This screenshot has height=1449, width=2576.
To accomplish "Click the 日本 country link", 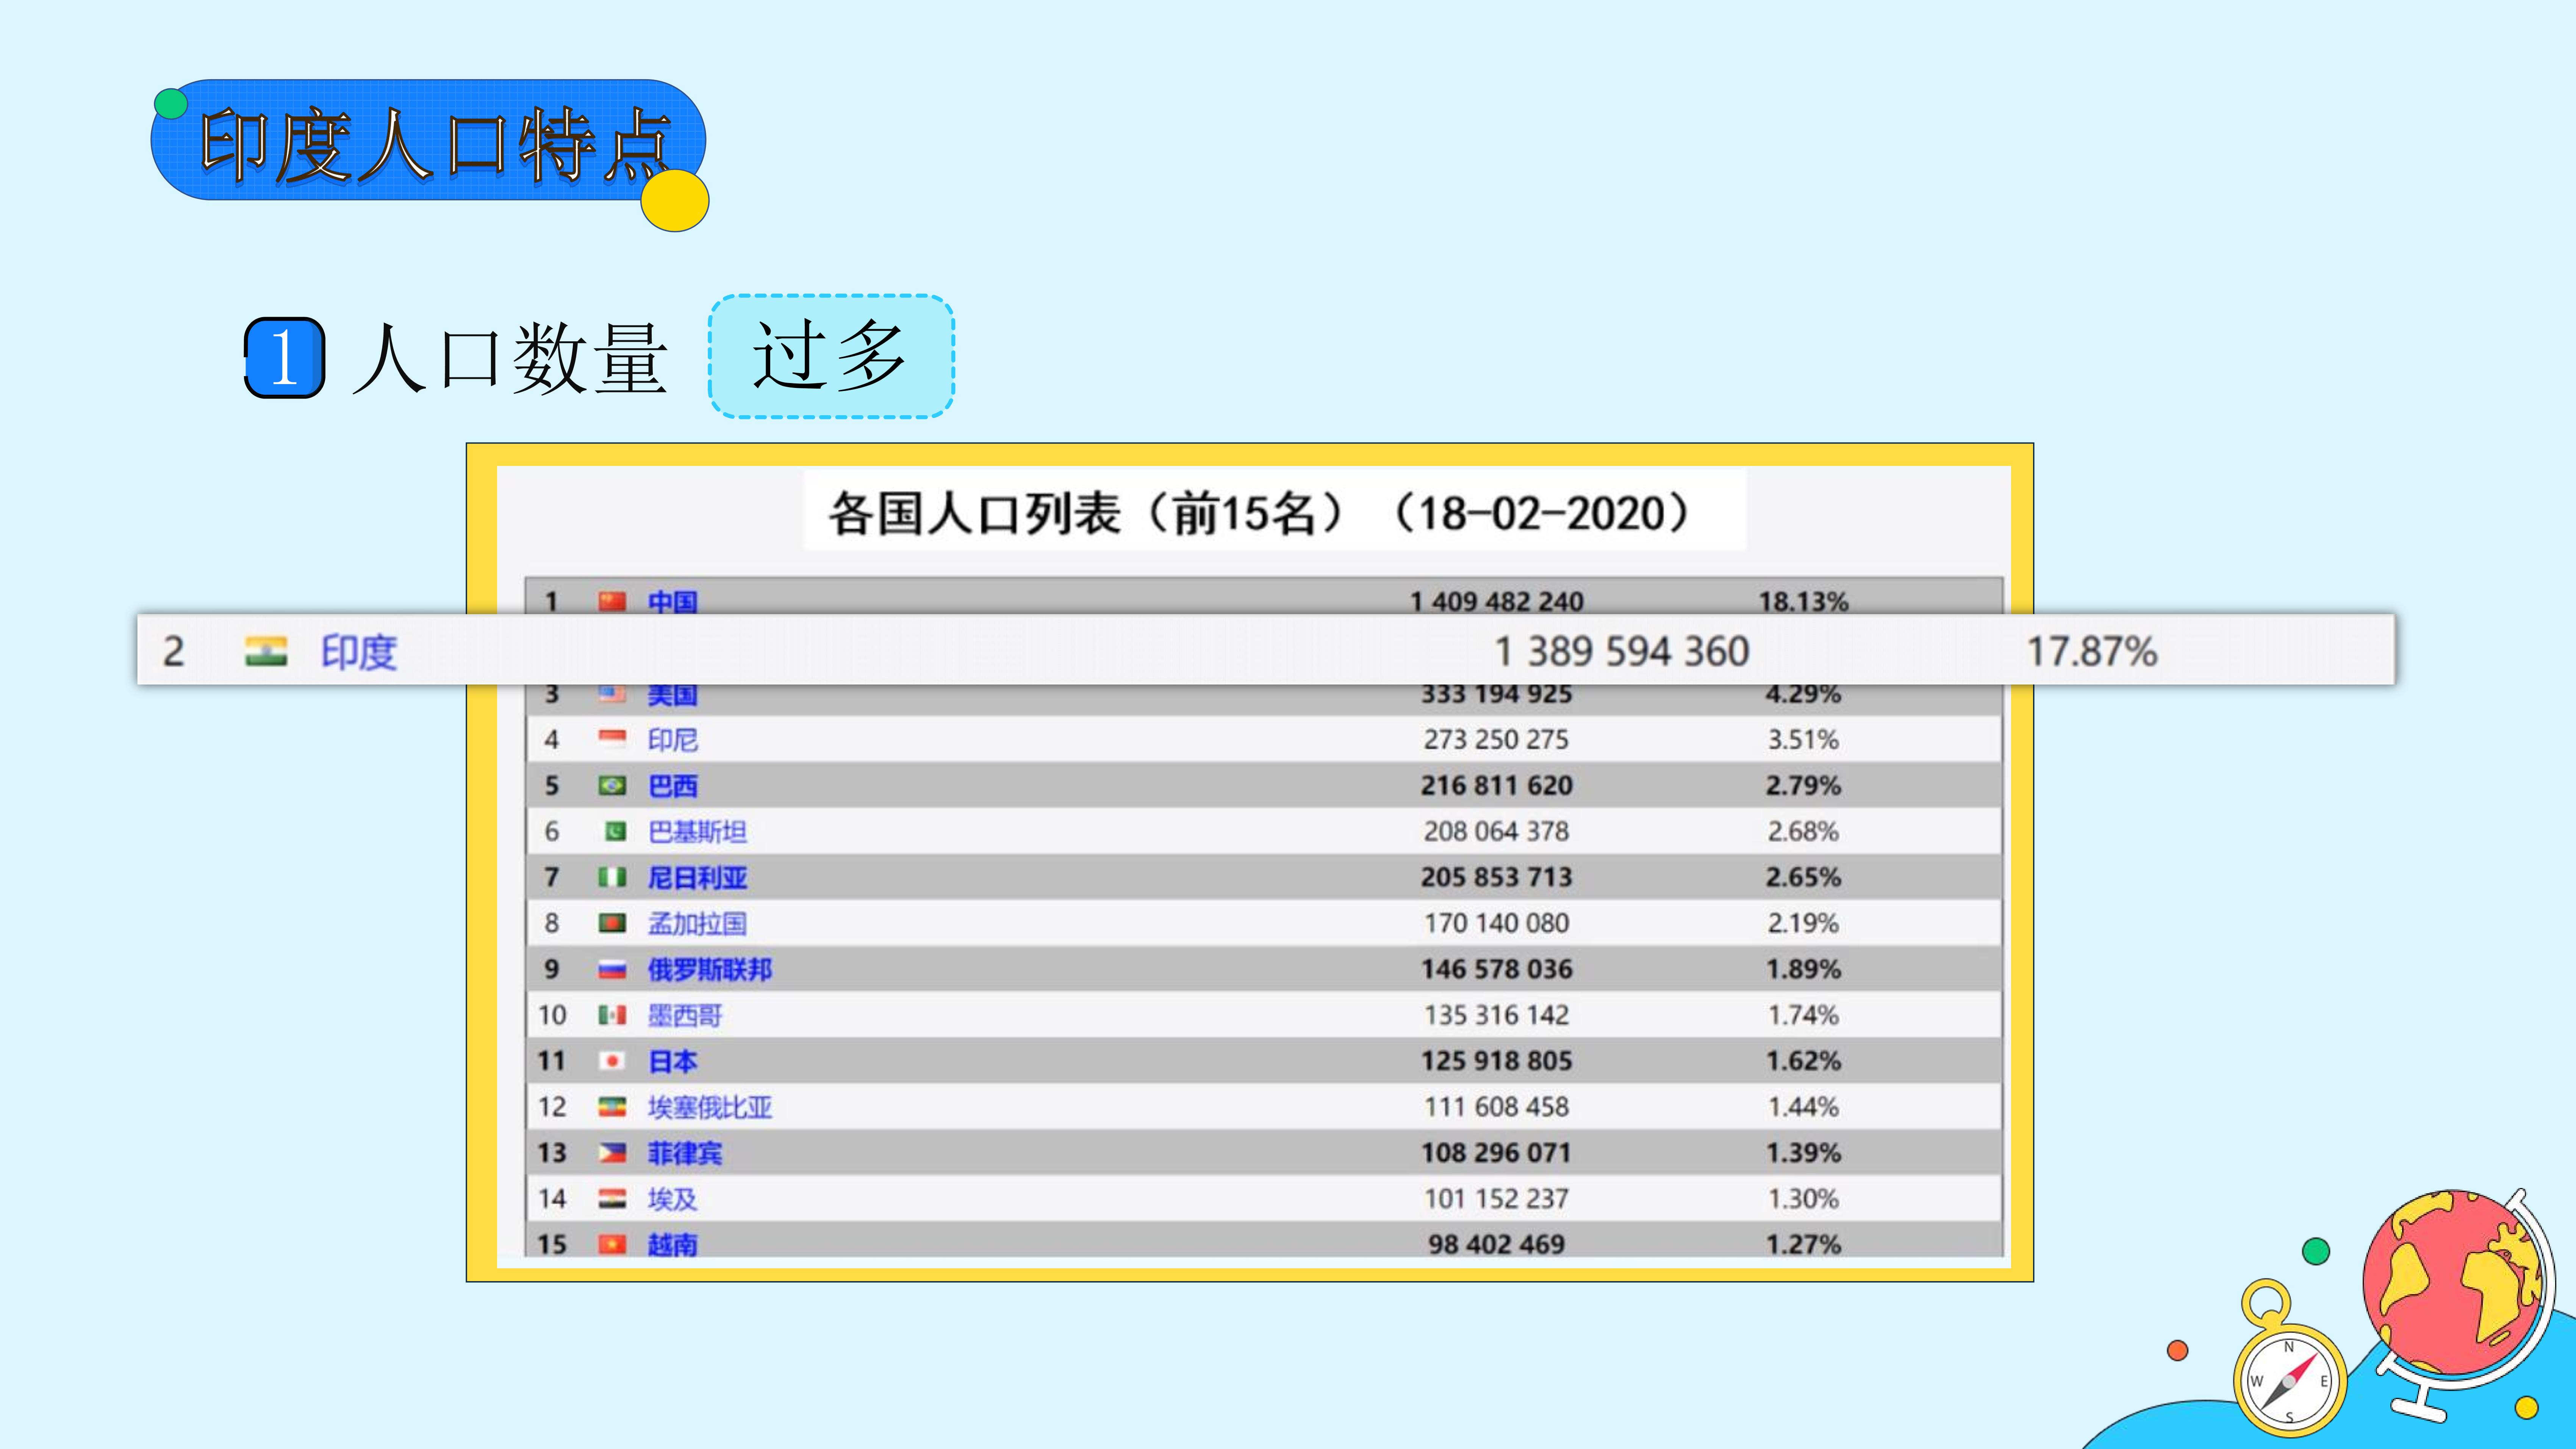I will tap(672, 1062).
